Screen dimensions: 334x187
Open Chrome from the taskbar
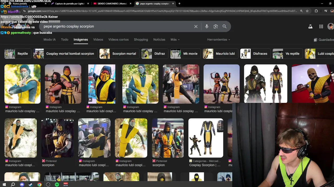click(39, 184)
